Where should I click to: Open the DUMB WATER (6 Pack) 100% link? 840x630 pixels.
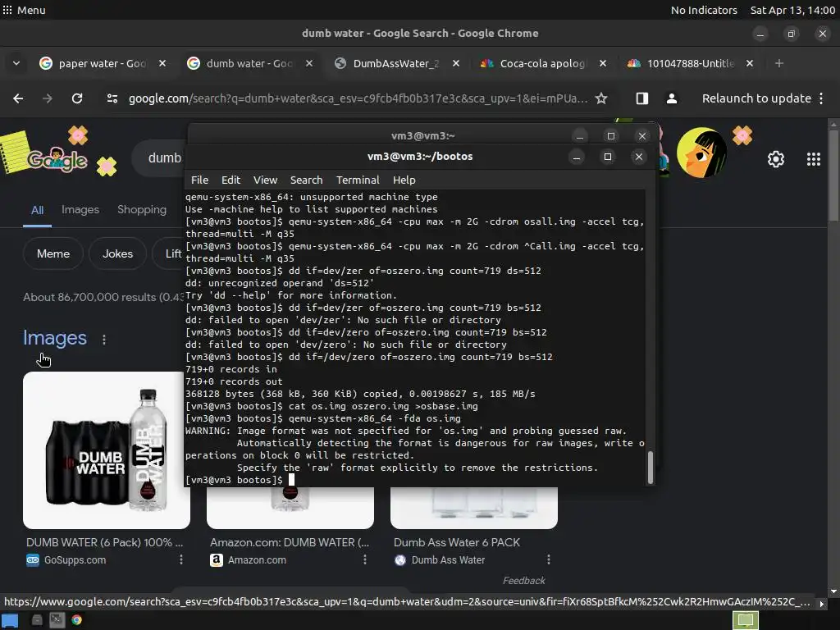(x=104, y=542)
